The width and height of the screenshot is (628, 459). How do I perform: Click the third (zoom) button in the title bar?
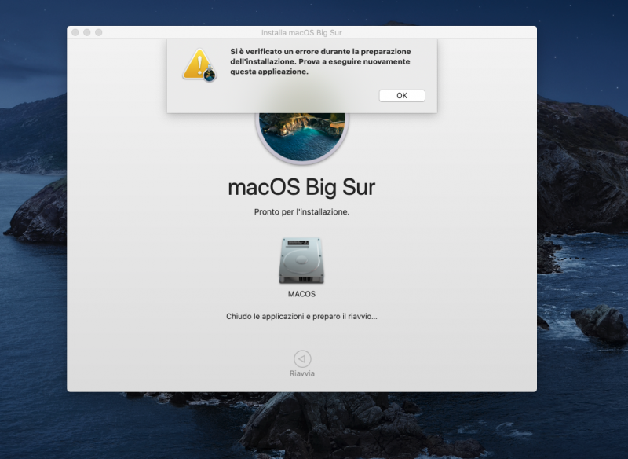click(x=99, y=32)
